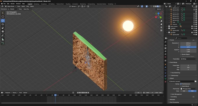Open the timeline Keying menu button
Image resolution: width=198 pixels, height=106 pixels.
click(15, 93)
